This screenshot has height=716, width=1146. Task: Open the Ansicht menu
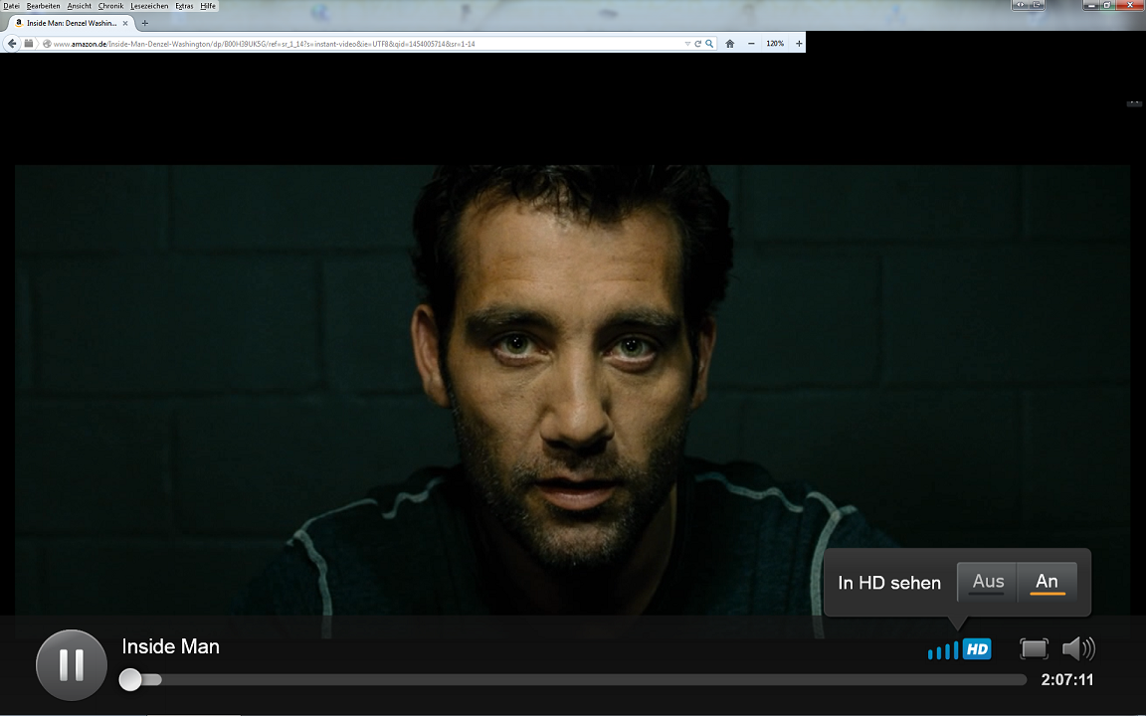[x=79, y=6]
